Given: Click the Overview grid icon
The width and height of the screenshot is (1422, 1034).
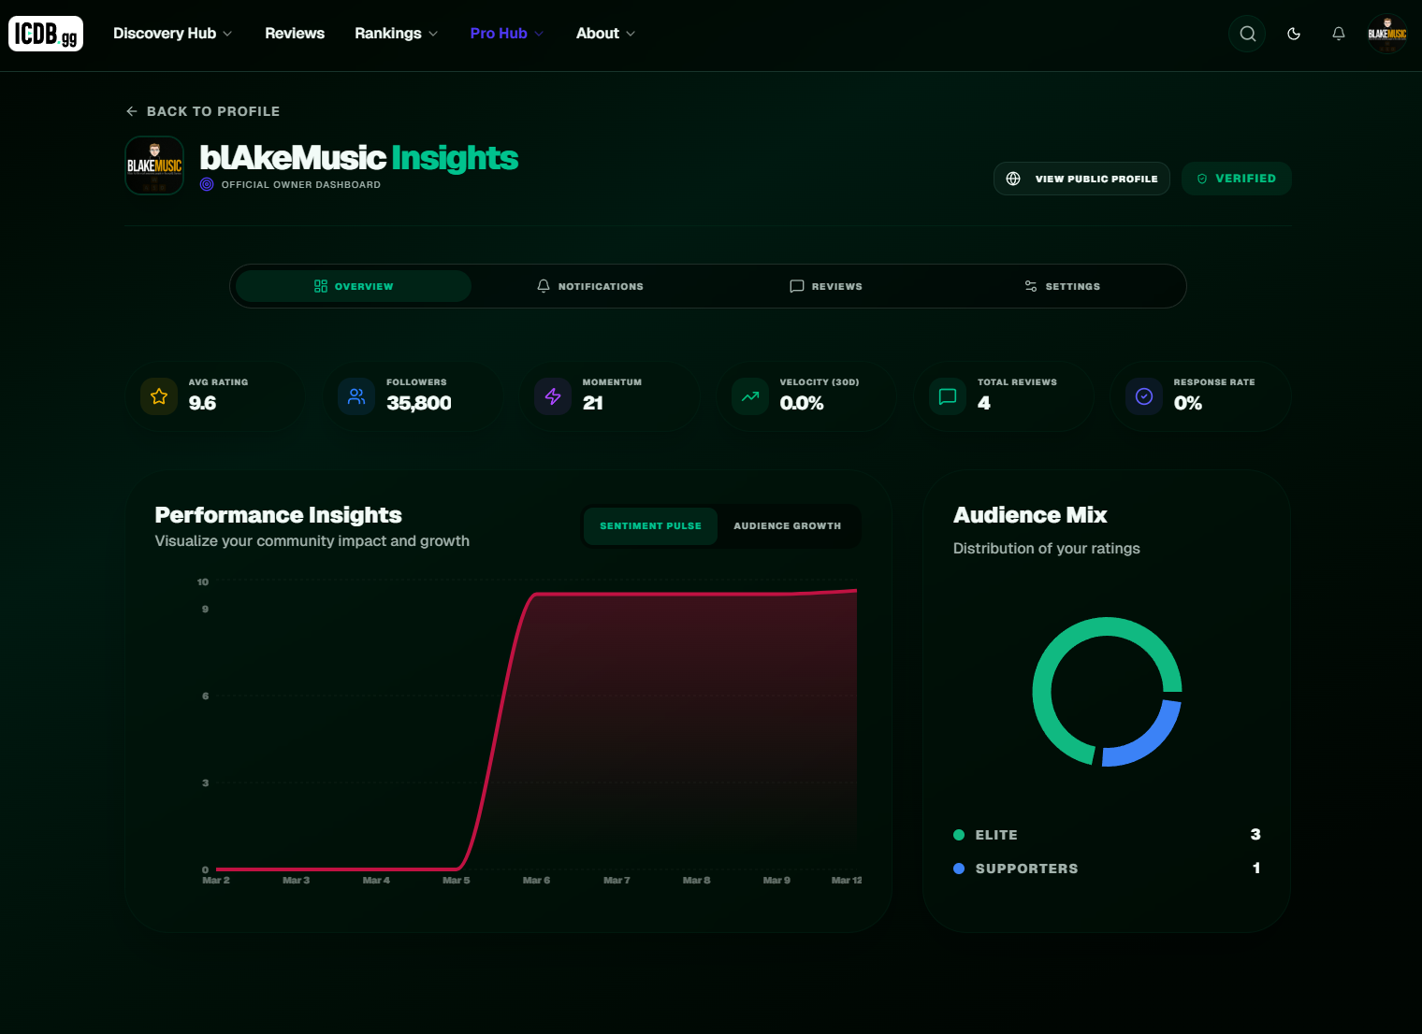Looking at the screenshot, I should [321, 286].
